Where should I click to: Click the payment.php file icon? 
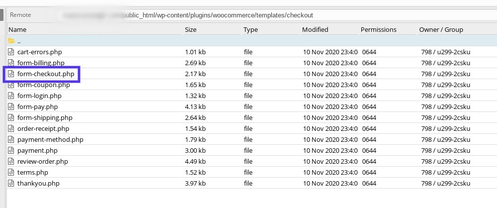[x=11, y=150]
